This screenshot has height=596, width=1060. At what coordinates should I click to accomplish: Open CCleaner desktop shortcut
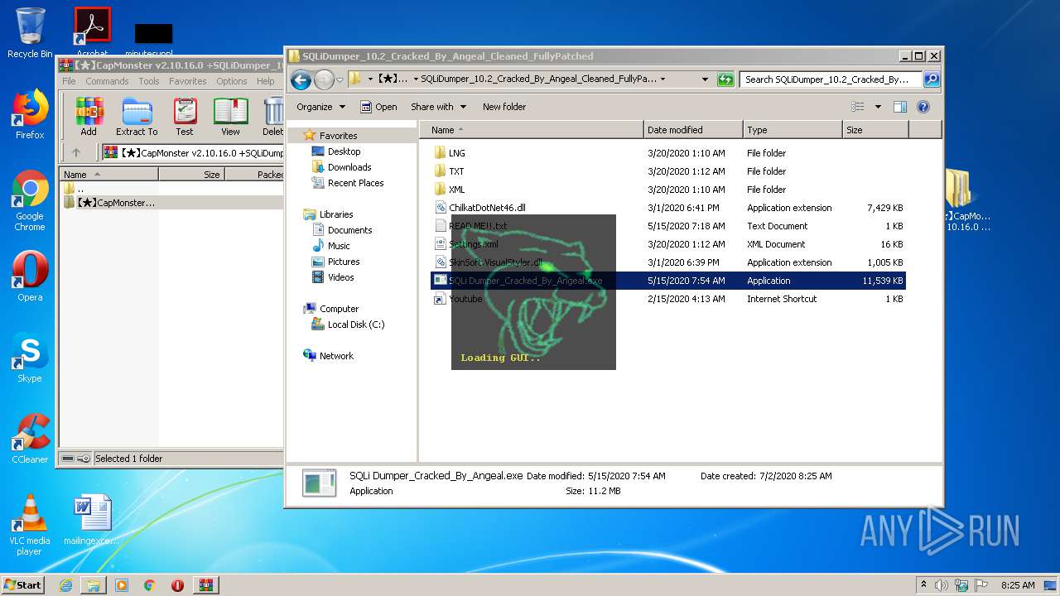(30, 439)
